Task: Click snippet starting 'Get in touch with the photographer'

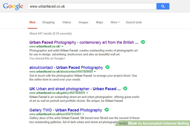Action: click(83, 77)
